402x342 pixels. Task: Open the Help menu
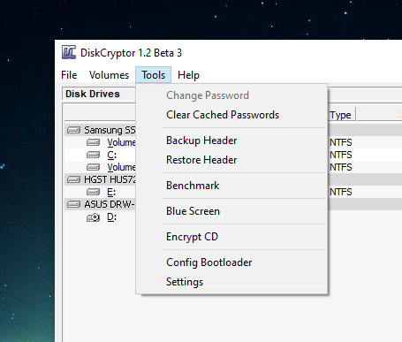click(x=188, y=75)
